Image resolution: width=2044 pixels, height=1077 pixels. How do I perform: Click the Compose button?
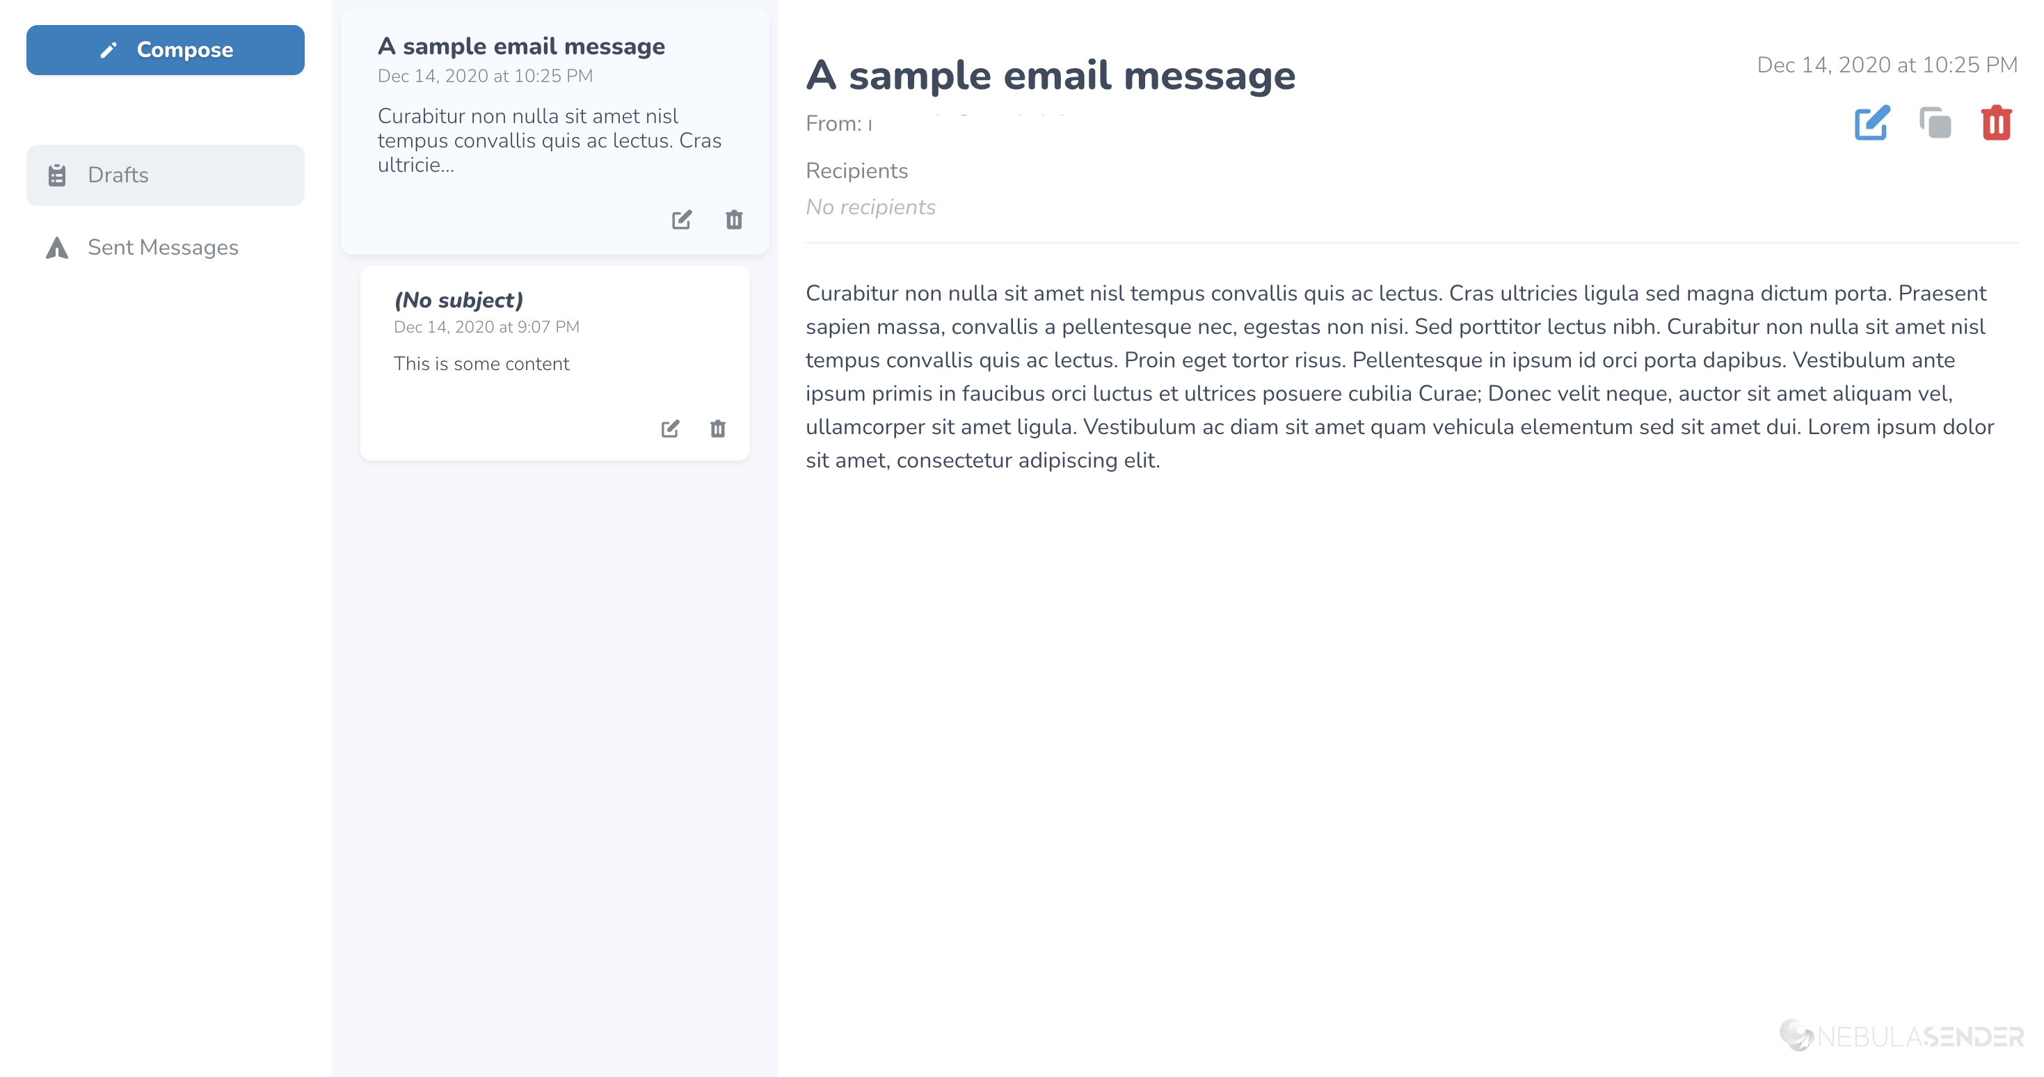tap(165, 50)
